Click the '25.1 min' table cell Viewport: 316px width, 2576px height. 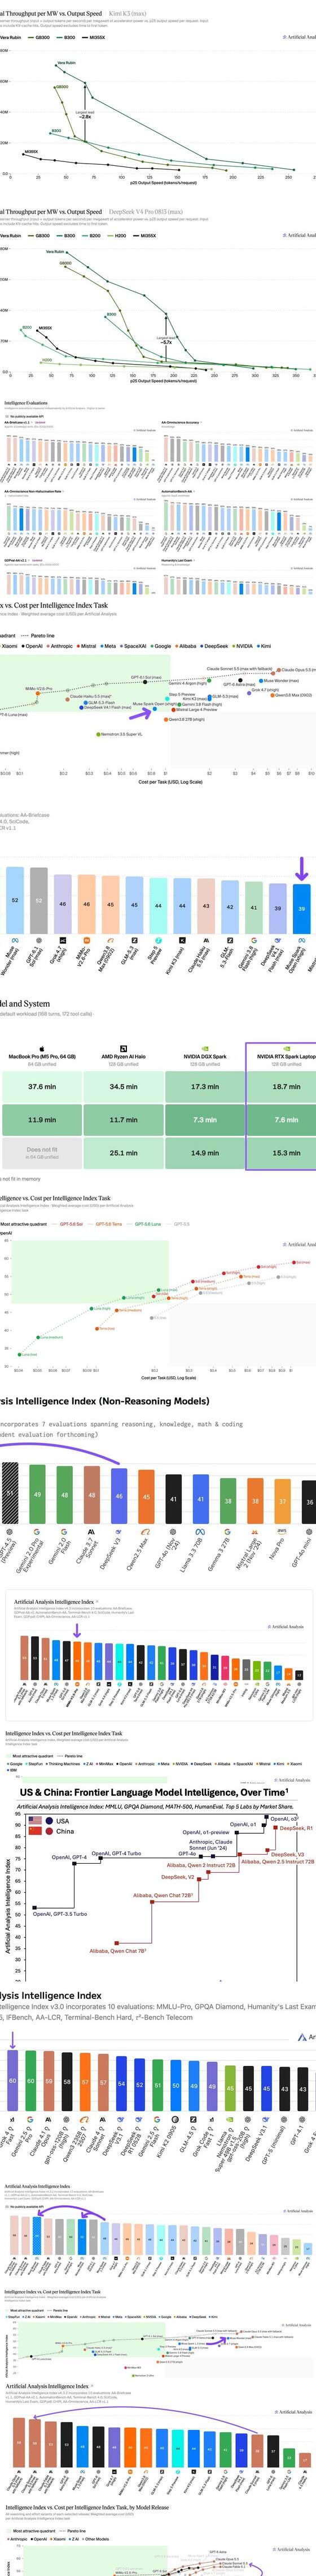click(x=124, y=1153)
